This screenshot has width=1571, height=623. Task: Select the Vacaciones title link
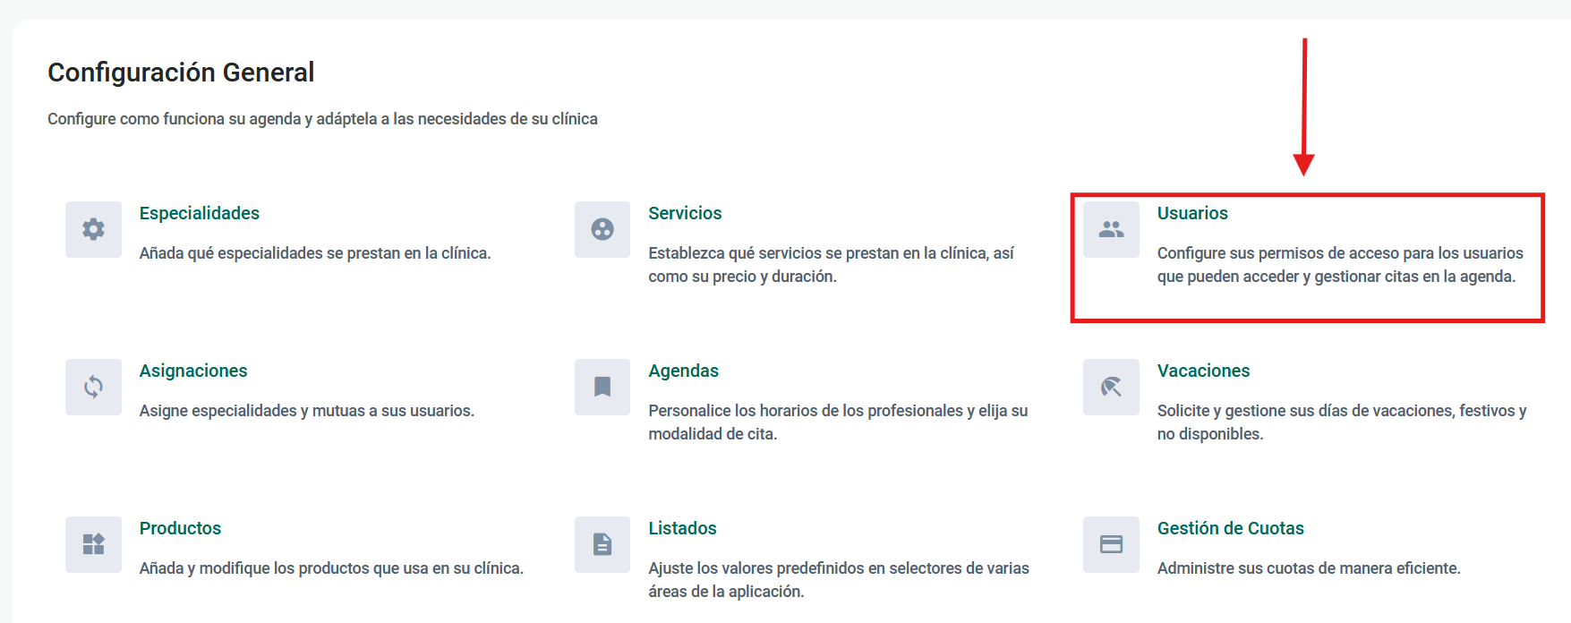pos(1203,371)
